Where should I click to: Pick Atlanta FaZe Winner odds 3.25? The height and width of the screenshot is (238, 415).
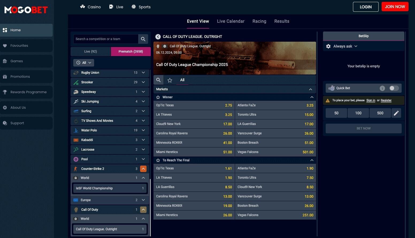click(275, 105)
